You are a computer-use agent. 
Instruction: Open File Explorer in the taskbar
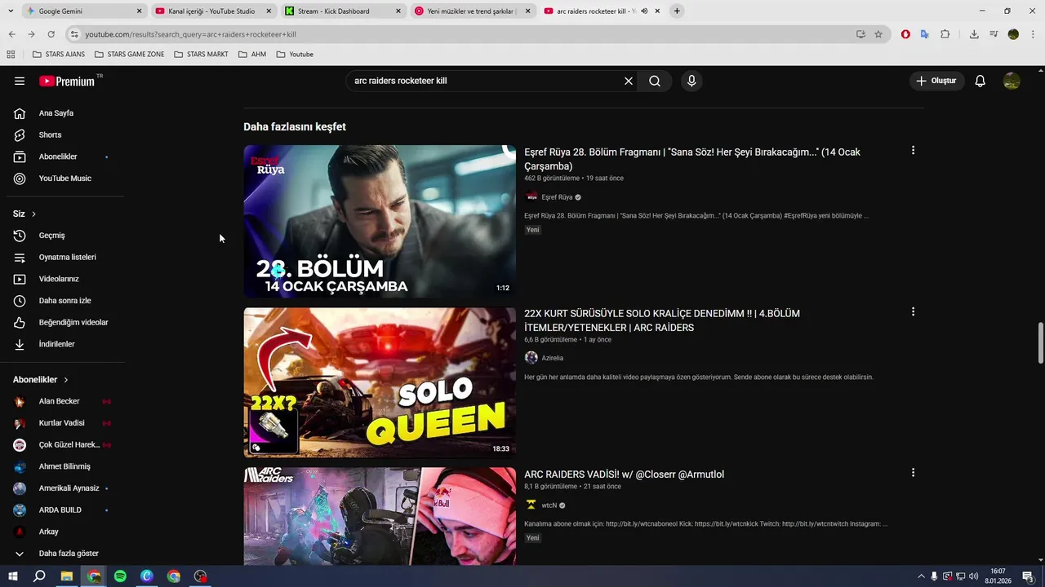[67, 576]
